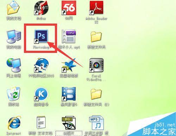This screenshot has width=176, height=136.
Task: Click the 'Photoshop' label text
Action: point(41,47)
